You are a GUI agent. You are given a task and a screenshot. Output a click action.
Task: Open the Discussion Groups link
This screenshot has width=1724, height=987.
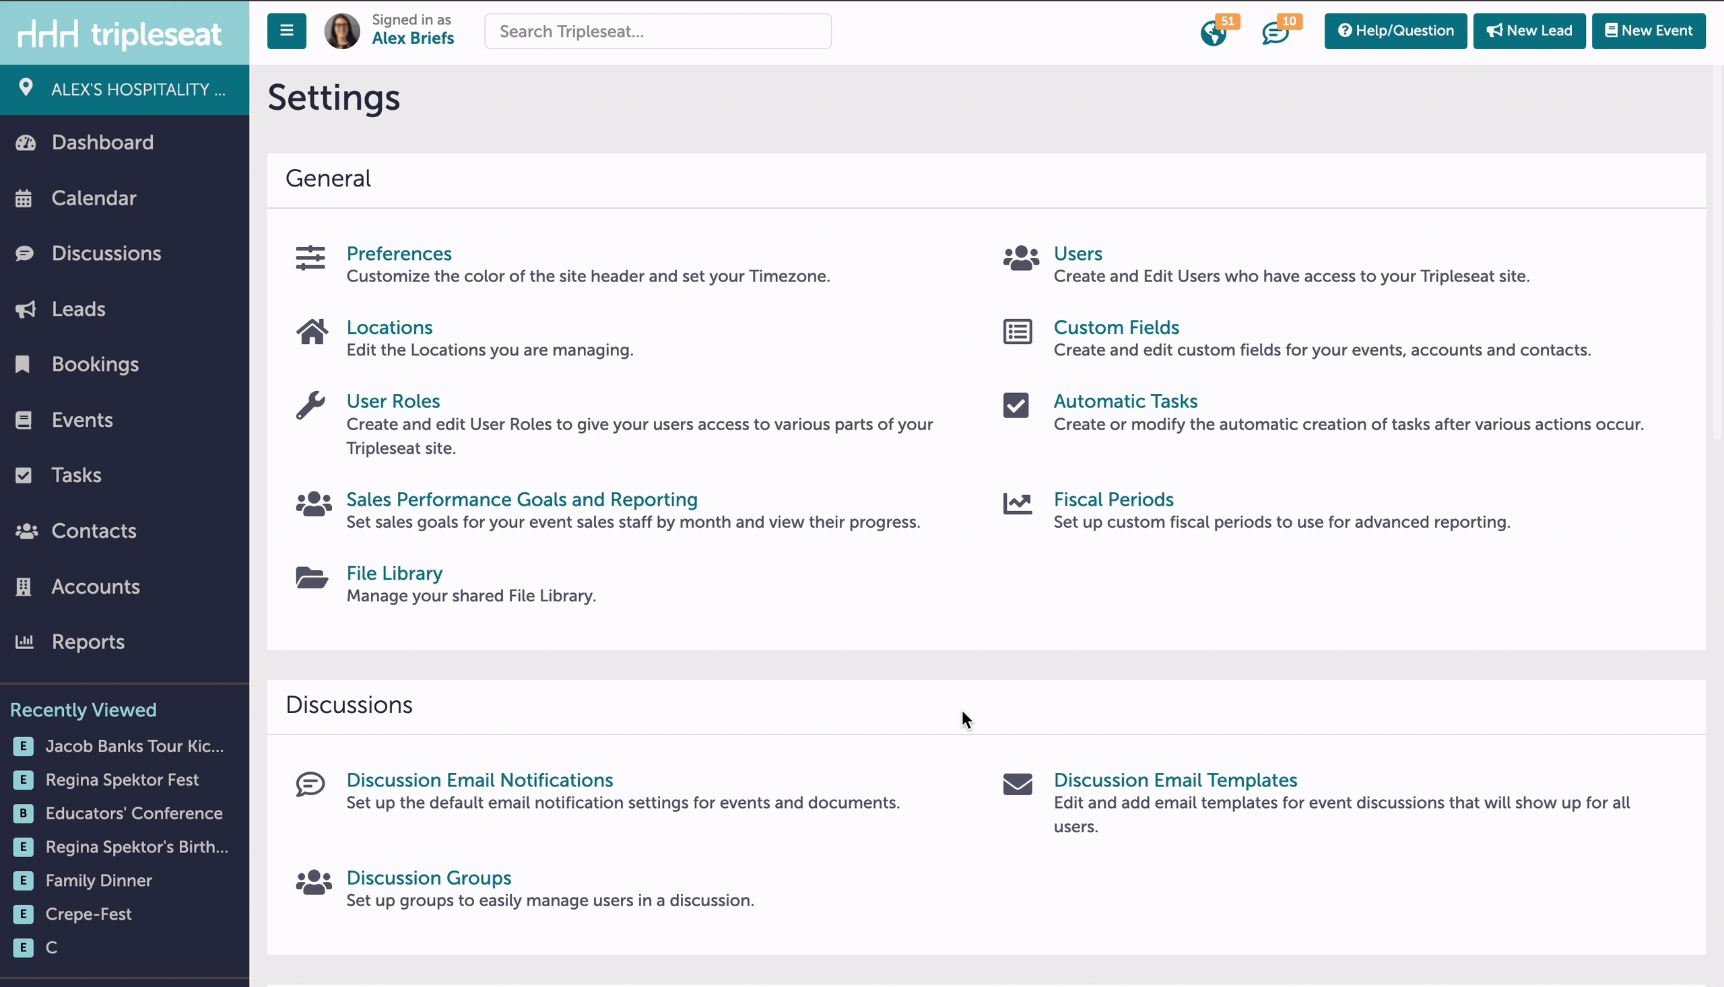(428, 879)
